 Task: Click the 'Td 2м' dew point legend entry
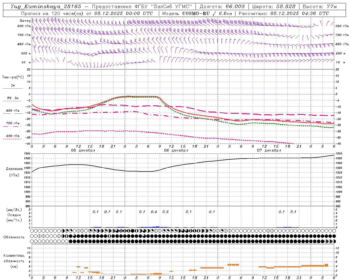pyautogui.click(x=13, y=98)
